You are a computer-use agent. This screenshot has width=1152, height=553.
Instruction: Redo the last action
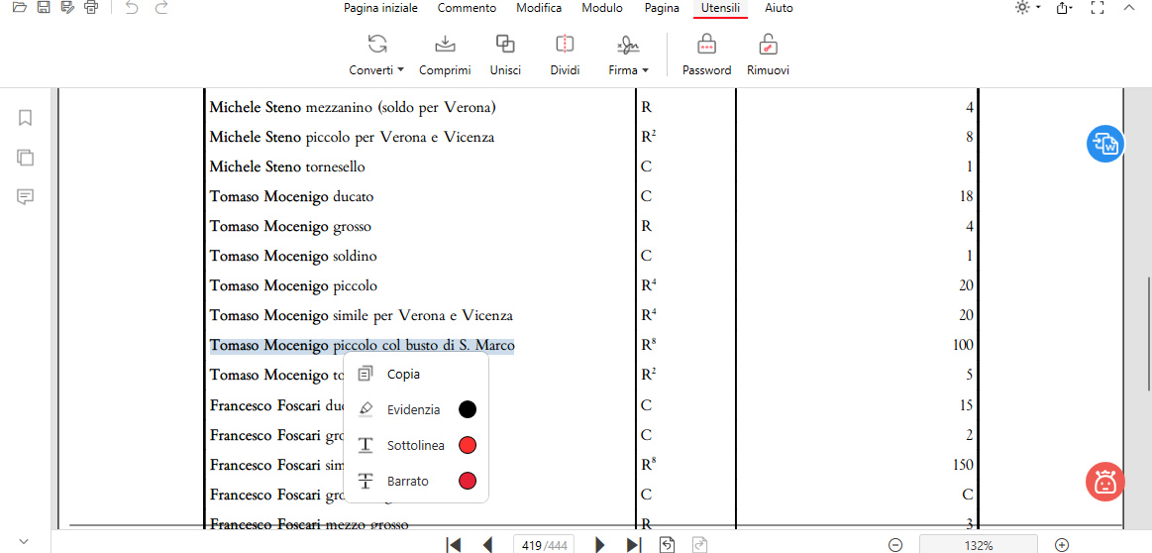pos(160,8)
